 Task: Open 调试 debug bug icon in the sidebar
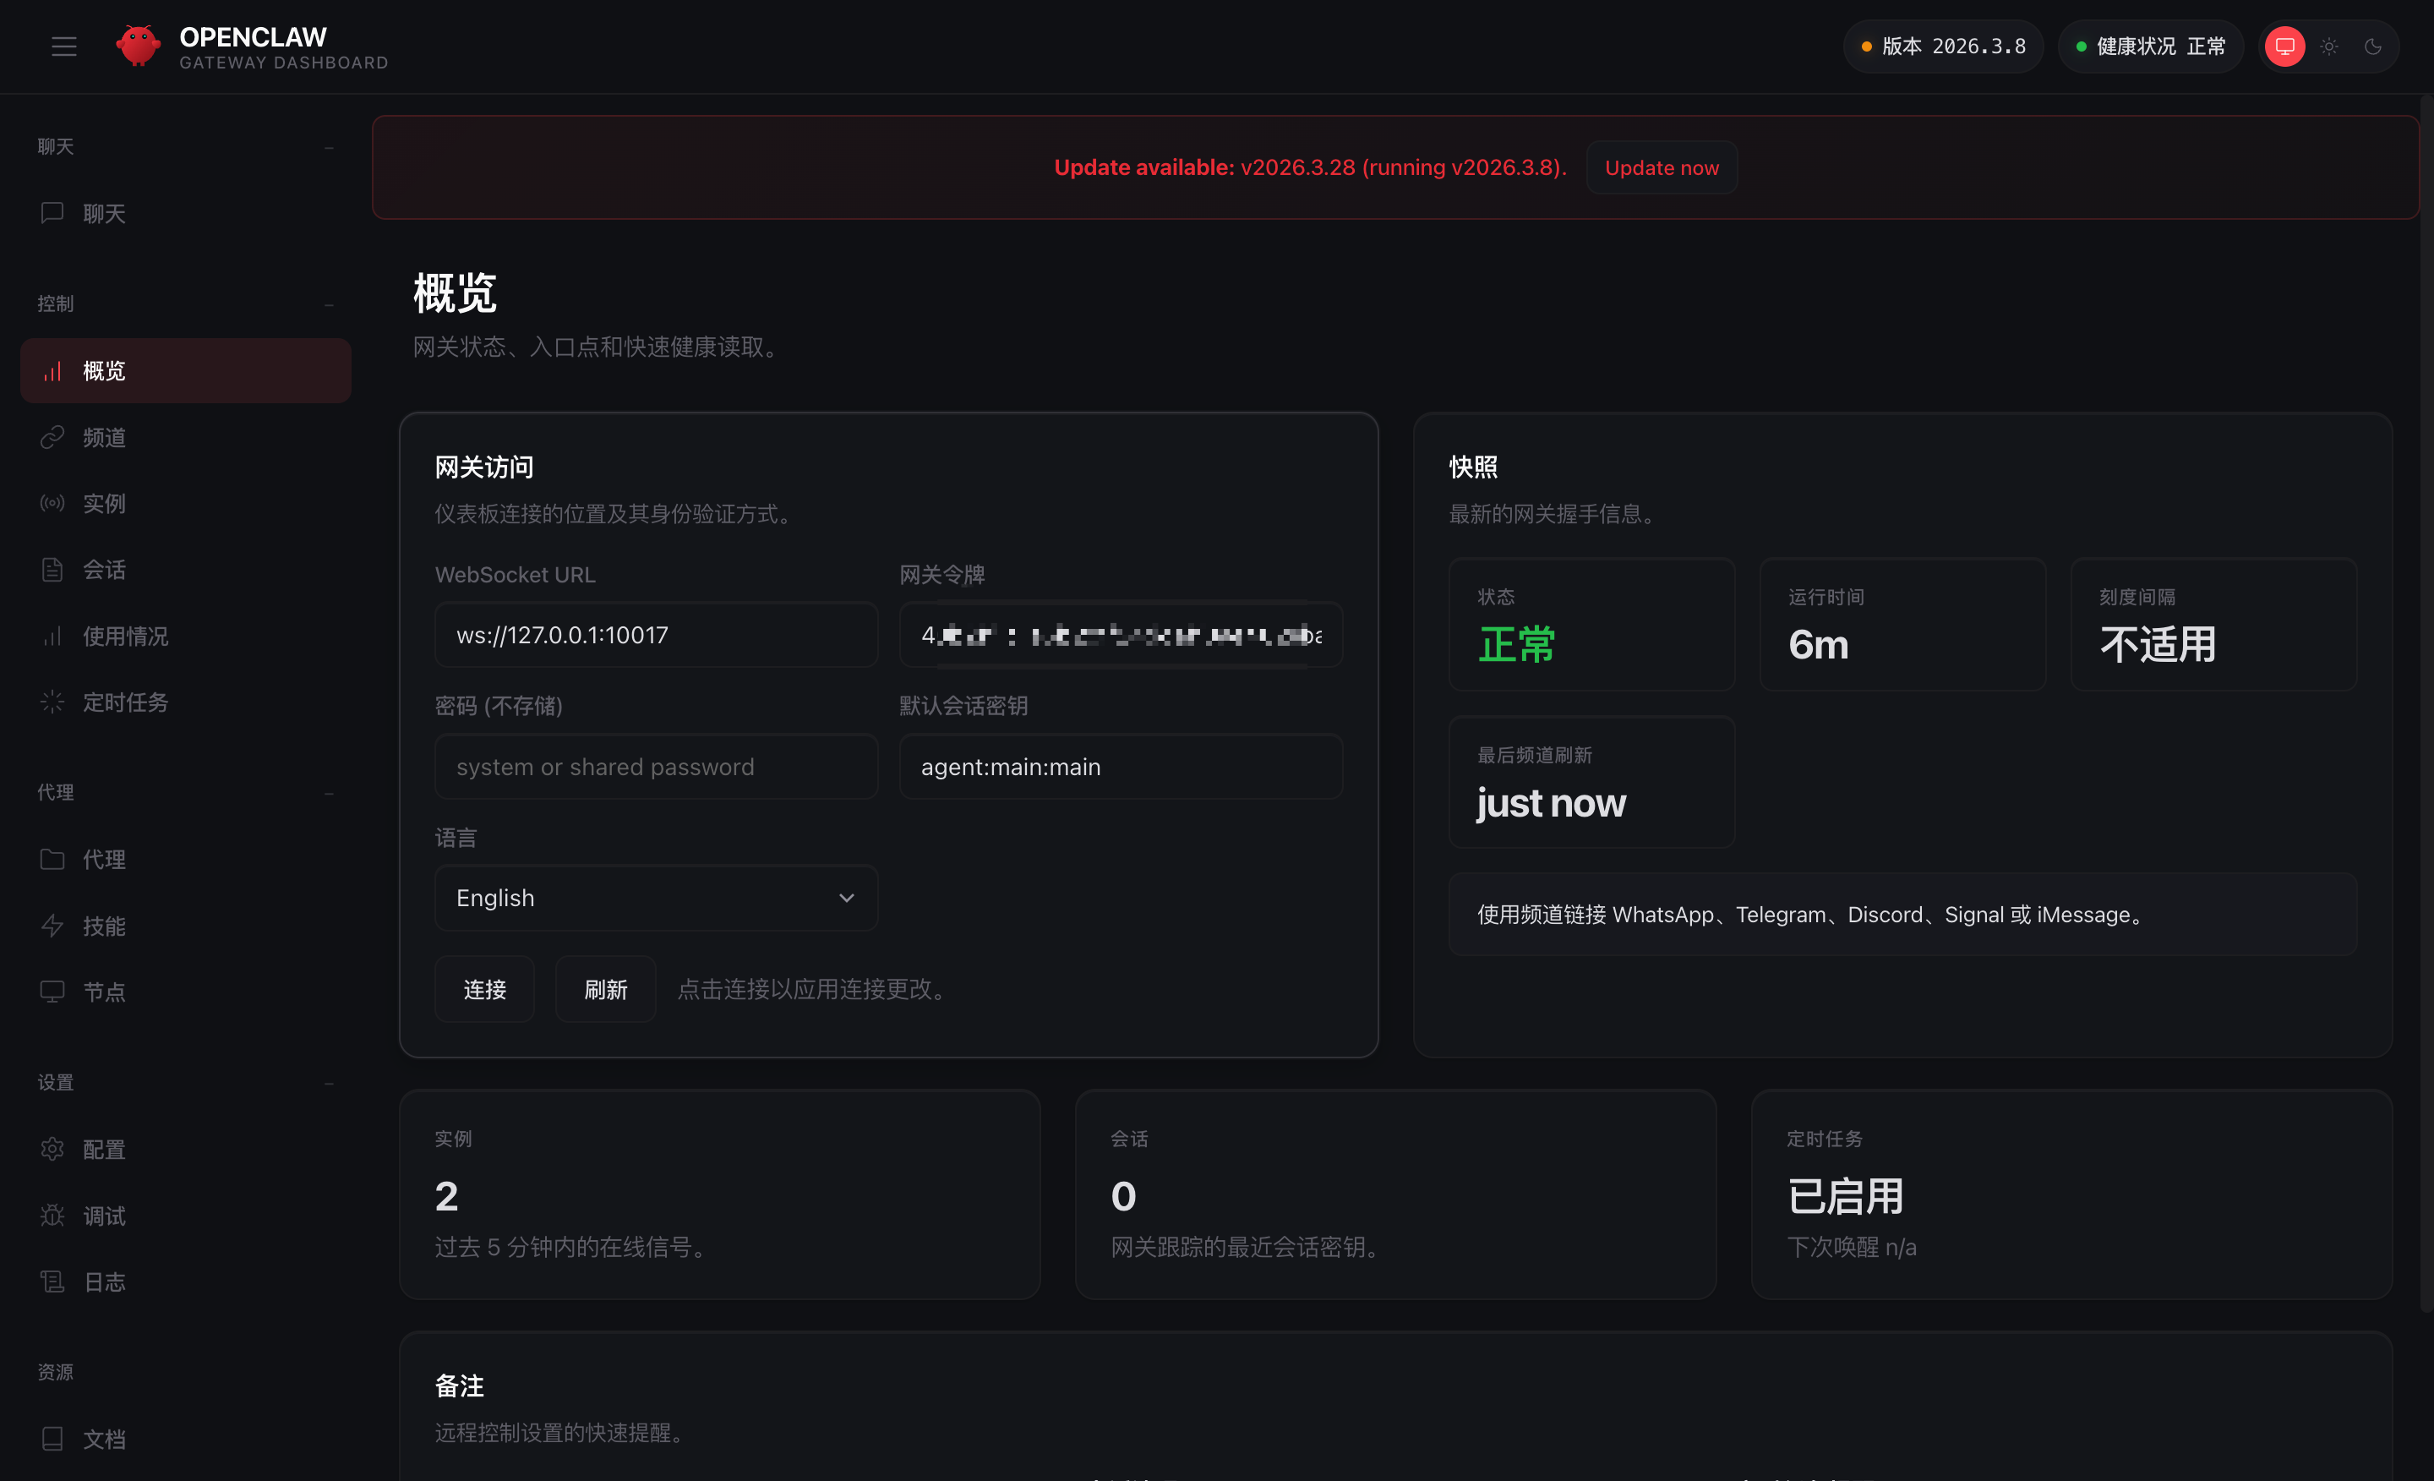coord(52,1216)
